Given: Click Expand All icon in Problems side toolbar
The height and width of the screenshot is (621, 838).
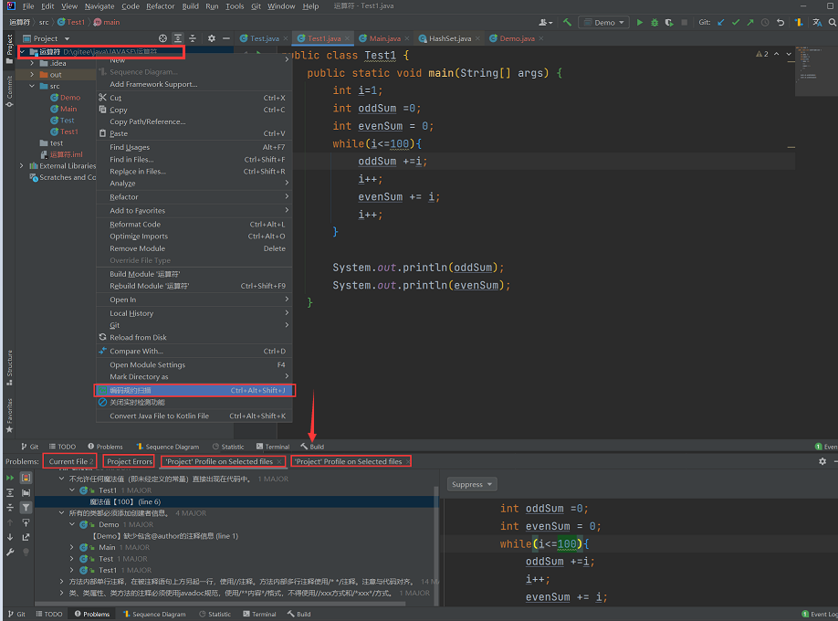Looking at the screenshot, I should 10,492.
